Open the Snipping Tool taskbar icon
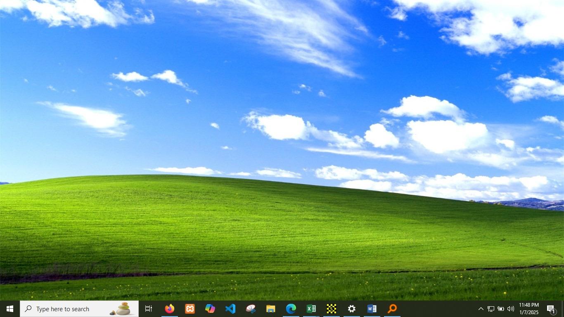 251,309
